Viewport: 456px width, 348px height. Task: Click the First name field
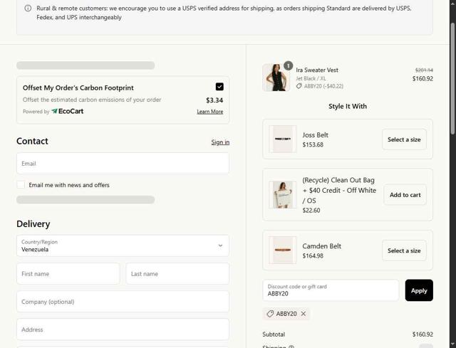pyautogui.click(x=68, y=274)
